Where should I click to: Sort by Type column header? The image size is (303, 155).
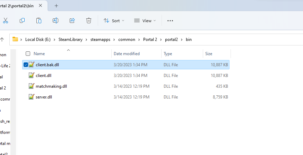(168, 54)
